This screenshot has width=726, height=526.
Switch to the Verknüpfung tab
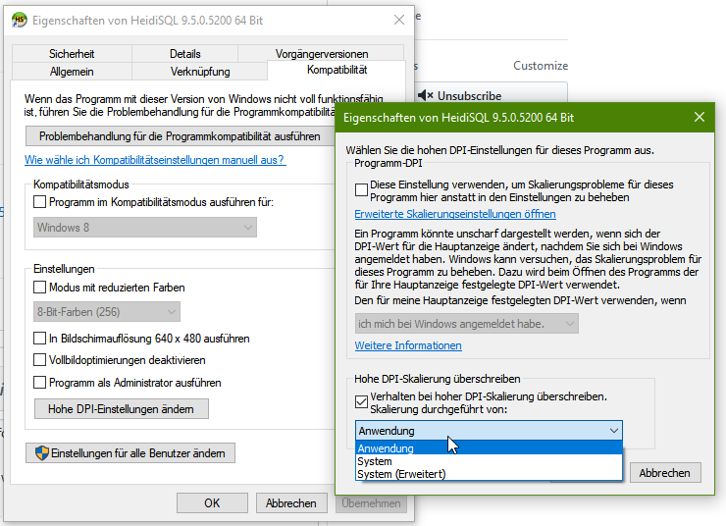pyautogui.click(x=200, y=72)
